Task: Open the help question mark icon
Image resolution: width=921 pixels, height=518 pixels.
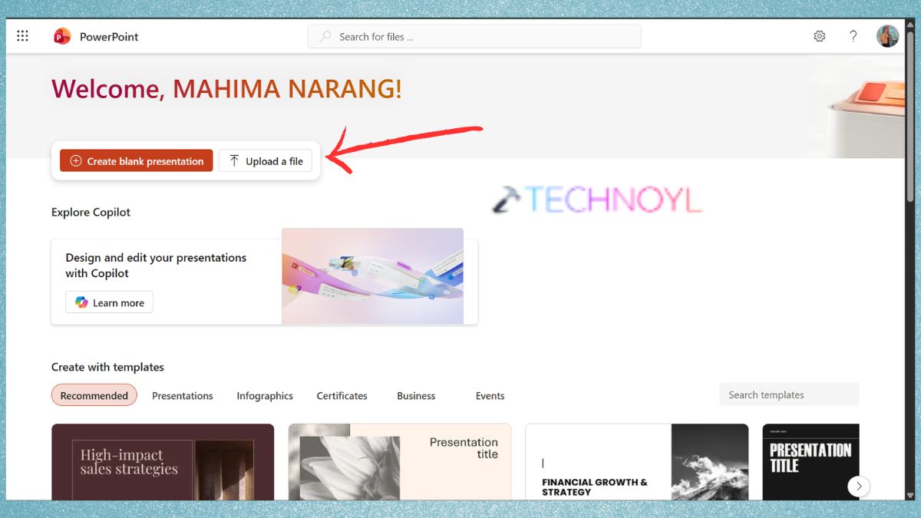Action: (853, 36)
